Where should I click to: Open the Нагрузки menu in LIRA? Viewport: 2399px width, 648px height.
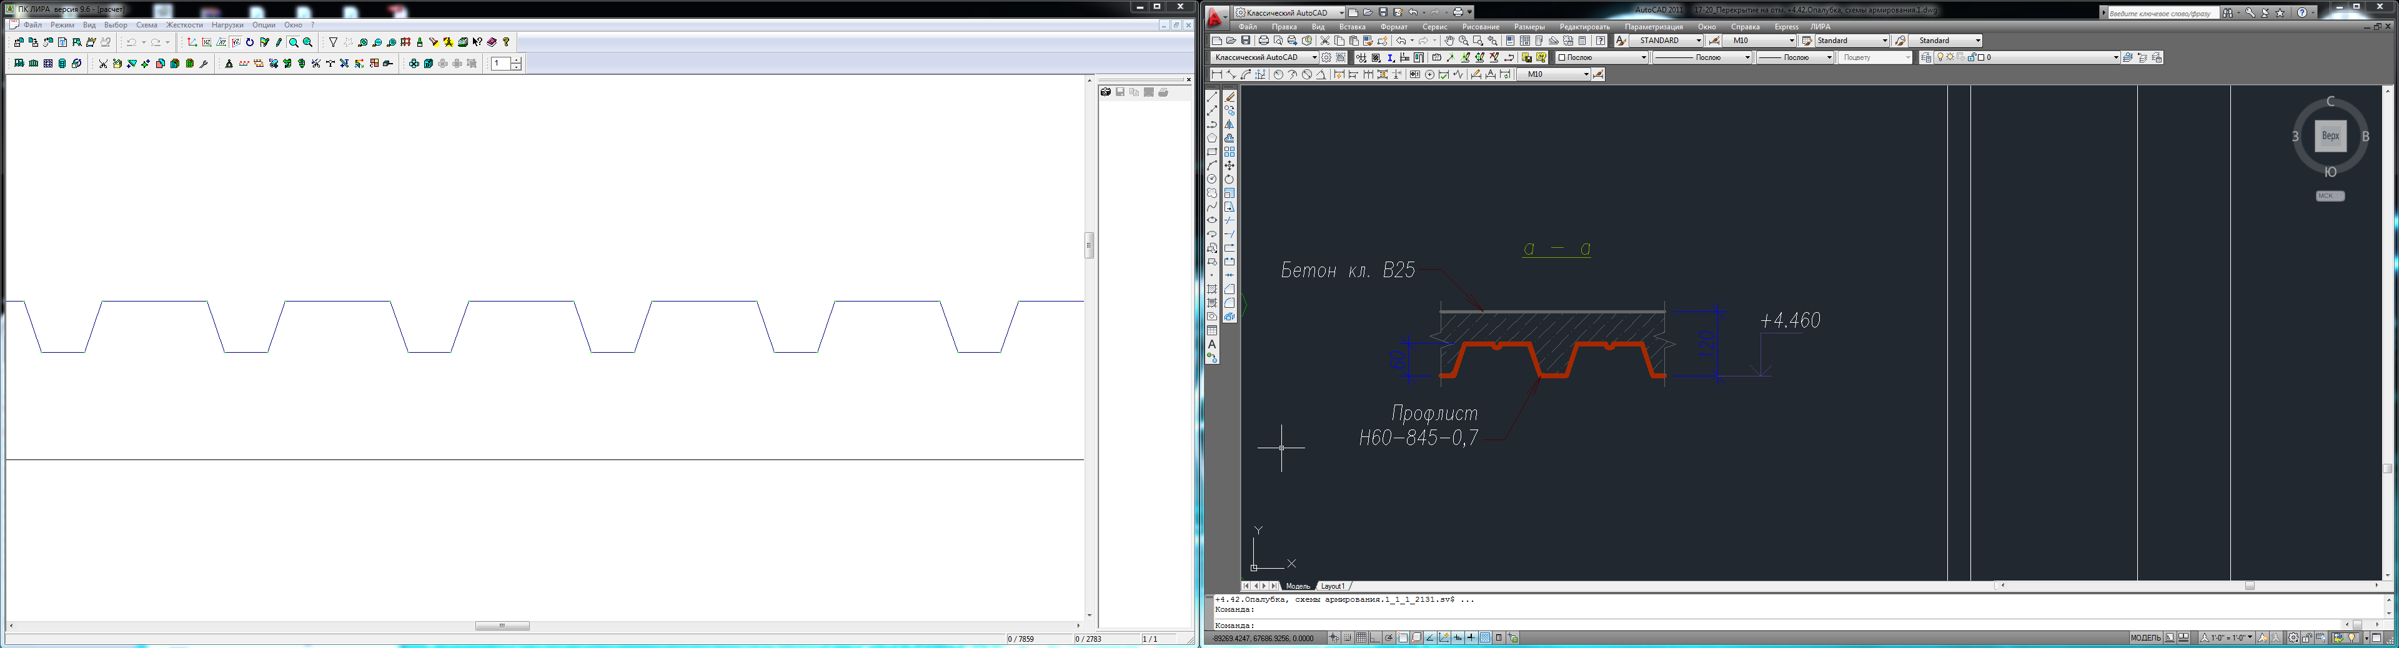pos(227,25)
